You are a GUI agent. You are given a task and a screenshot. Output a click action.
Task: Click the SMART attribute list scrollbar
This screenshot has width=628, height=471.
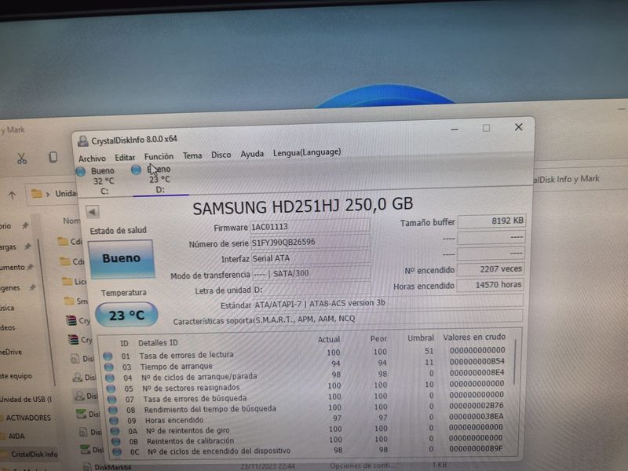coord(515,362)
